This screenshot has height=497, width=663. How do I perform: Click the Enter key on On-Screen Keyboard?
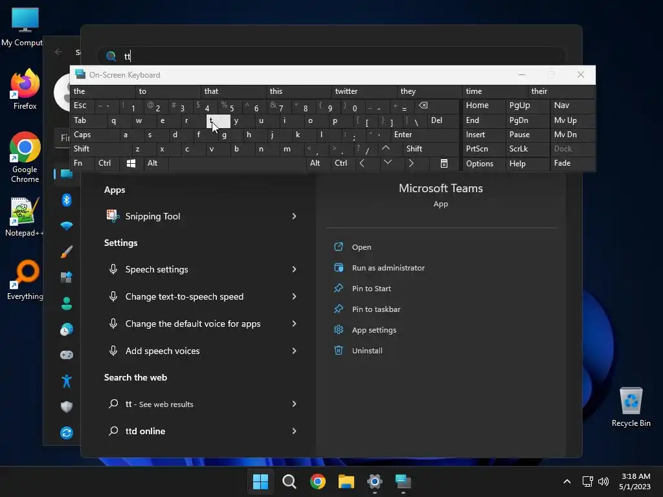pyautogui.click(x=425, y=135)
